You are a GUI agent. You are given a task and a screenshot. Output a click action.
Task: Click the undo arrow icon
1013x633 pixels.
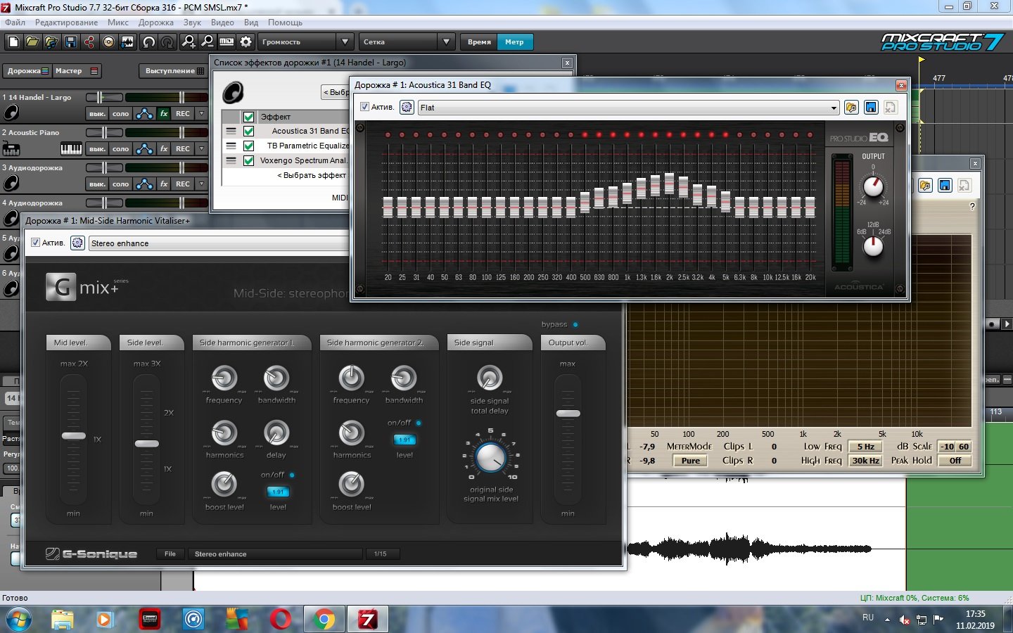(x=149, y=42)
